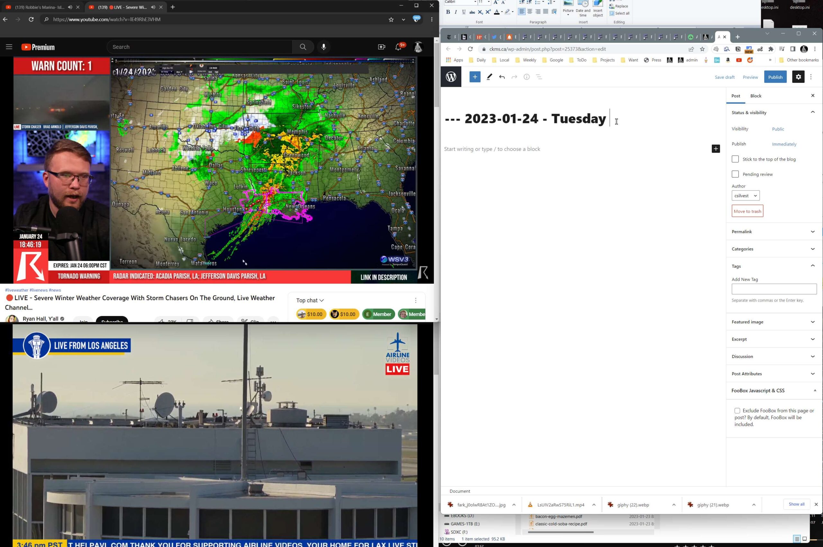Switch to the Block tab
Image resolution: width=823 pixels, height=547 pixels.
click(x=755, y=96)
